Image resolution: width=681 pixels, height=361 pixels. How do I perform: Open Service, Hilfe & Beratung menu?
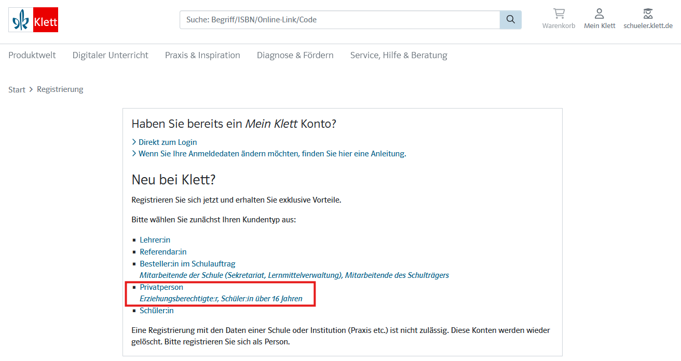[399, 55]
